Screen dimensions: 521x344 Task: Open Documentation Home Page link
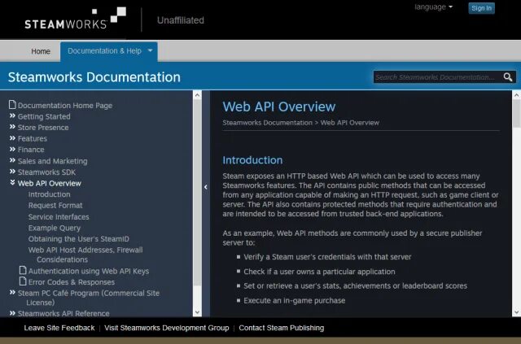[65, 106]
